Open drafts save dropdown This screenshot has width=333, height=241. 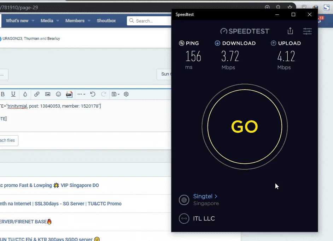pyautogui.click(x=116, y=94)
